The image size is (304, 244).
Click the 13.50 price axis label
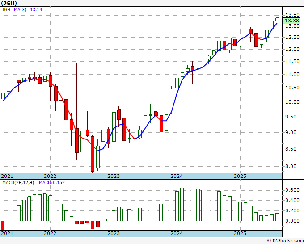click(x=292, y=15)
